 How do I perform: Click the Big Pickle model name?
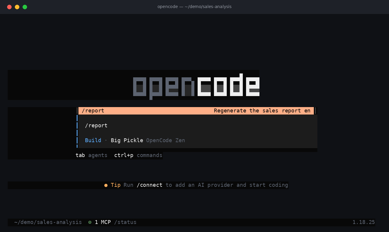[x=127, y=140]
